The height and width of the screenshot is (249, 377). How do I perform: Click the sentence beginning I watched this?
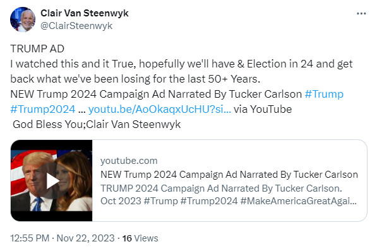(181, 71)
